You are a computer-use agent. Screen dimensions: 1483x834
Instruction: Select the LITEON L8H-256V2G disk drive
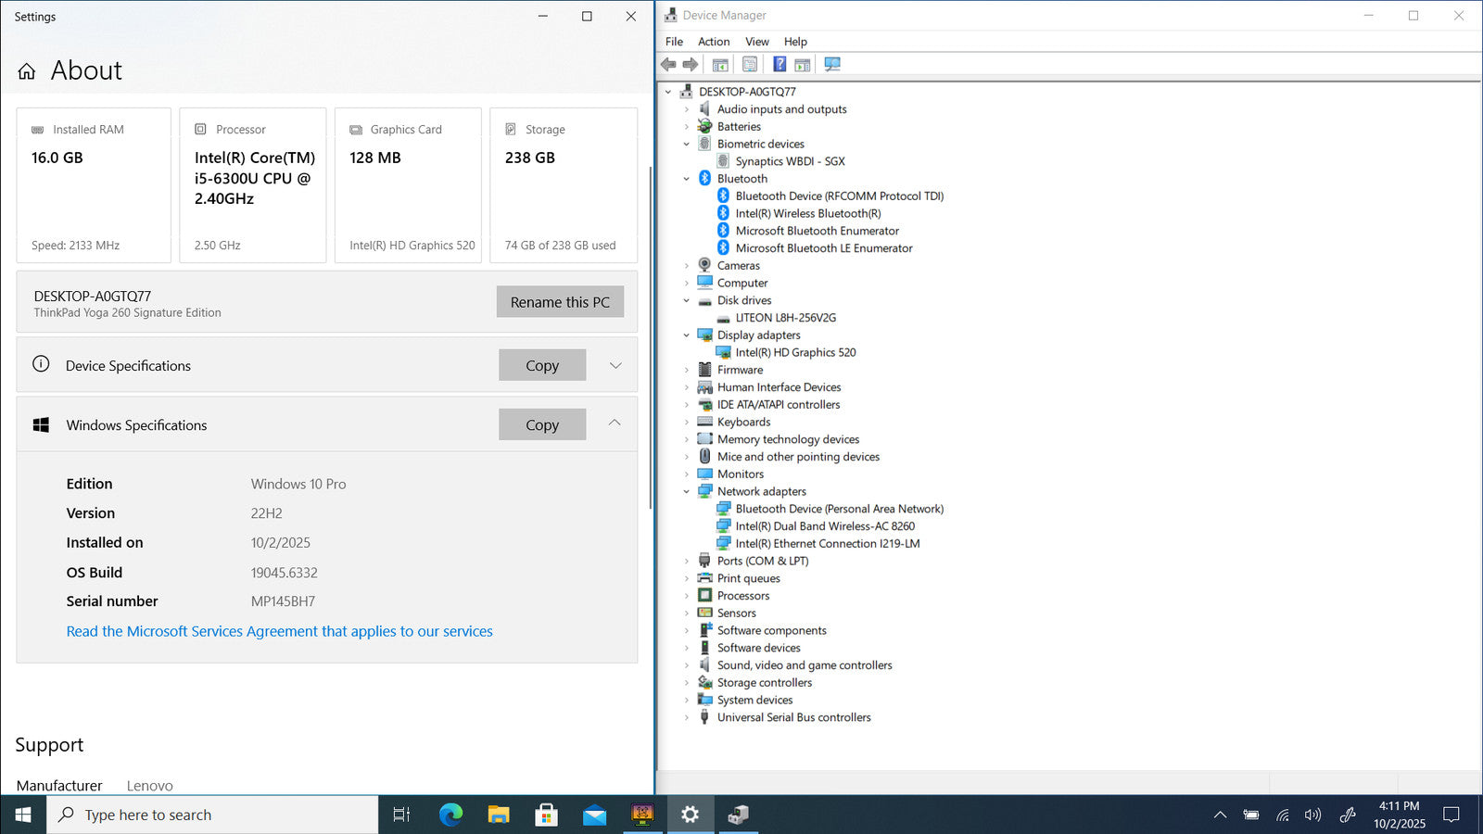pos(786,318)
